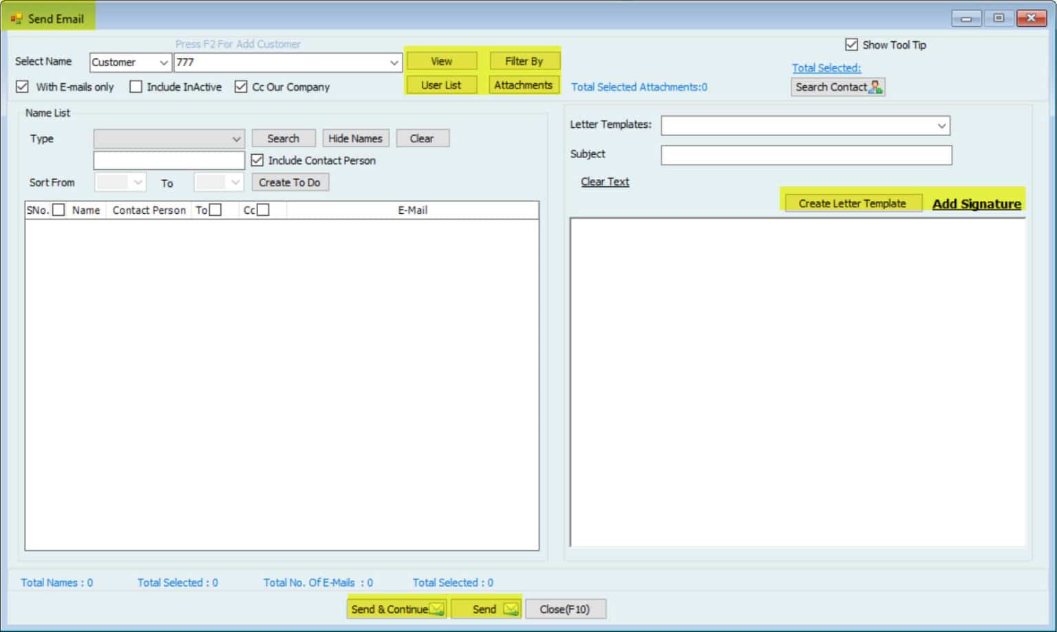Expand the Letter Templates dropdown
The width and height of the screenshot is (1057, 632).
tap(941, 126)
